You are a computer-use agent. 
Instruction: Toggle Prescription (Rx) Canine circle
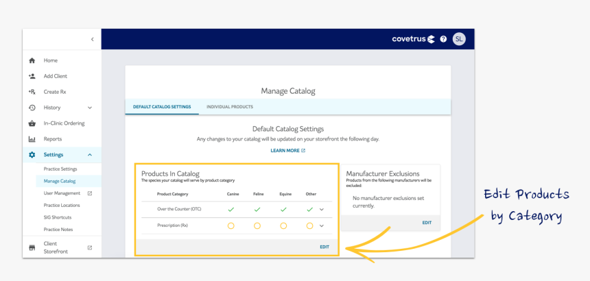[x=231, y=225]
